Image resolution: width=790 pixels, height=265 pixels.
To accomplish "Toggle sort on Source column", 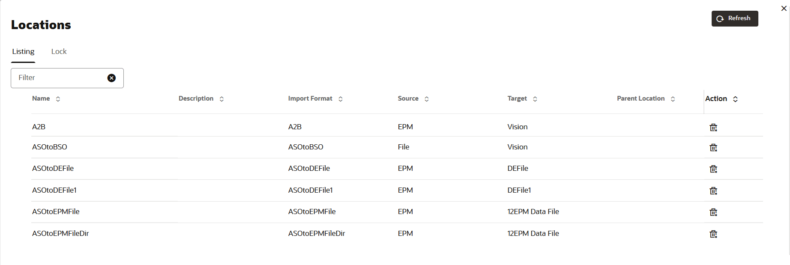I will [427, 99].
